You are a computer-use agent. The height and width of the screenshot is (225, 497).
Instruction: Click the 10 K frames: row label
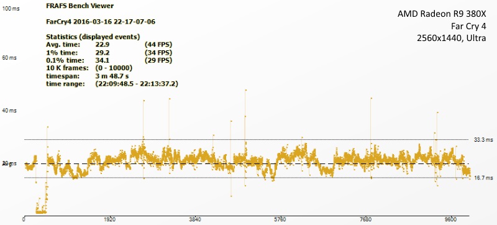point(67,68)
